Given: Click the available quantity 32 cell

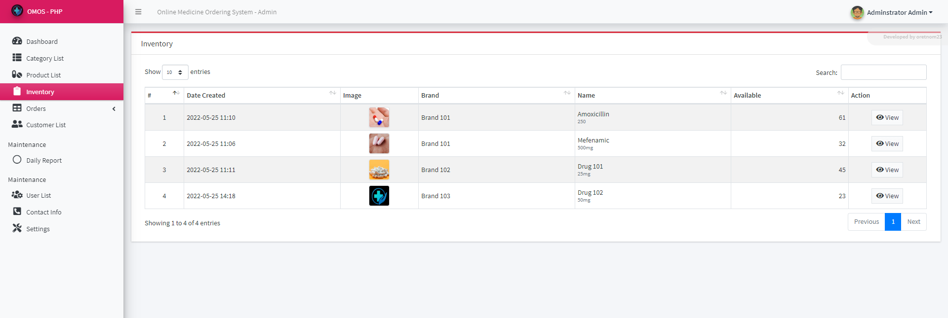Looking at the screenshot, I should (x=790, y=143).
